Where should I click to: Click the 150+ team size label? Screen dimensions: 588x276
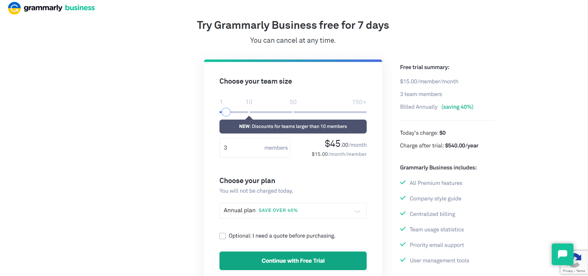pos(359,102)
